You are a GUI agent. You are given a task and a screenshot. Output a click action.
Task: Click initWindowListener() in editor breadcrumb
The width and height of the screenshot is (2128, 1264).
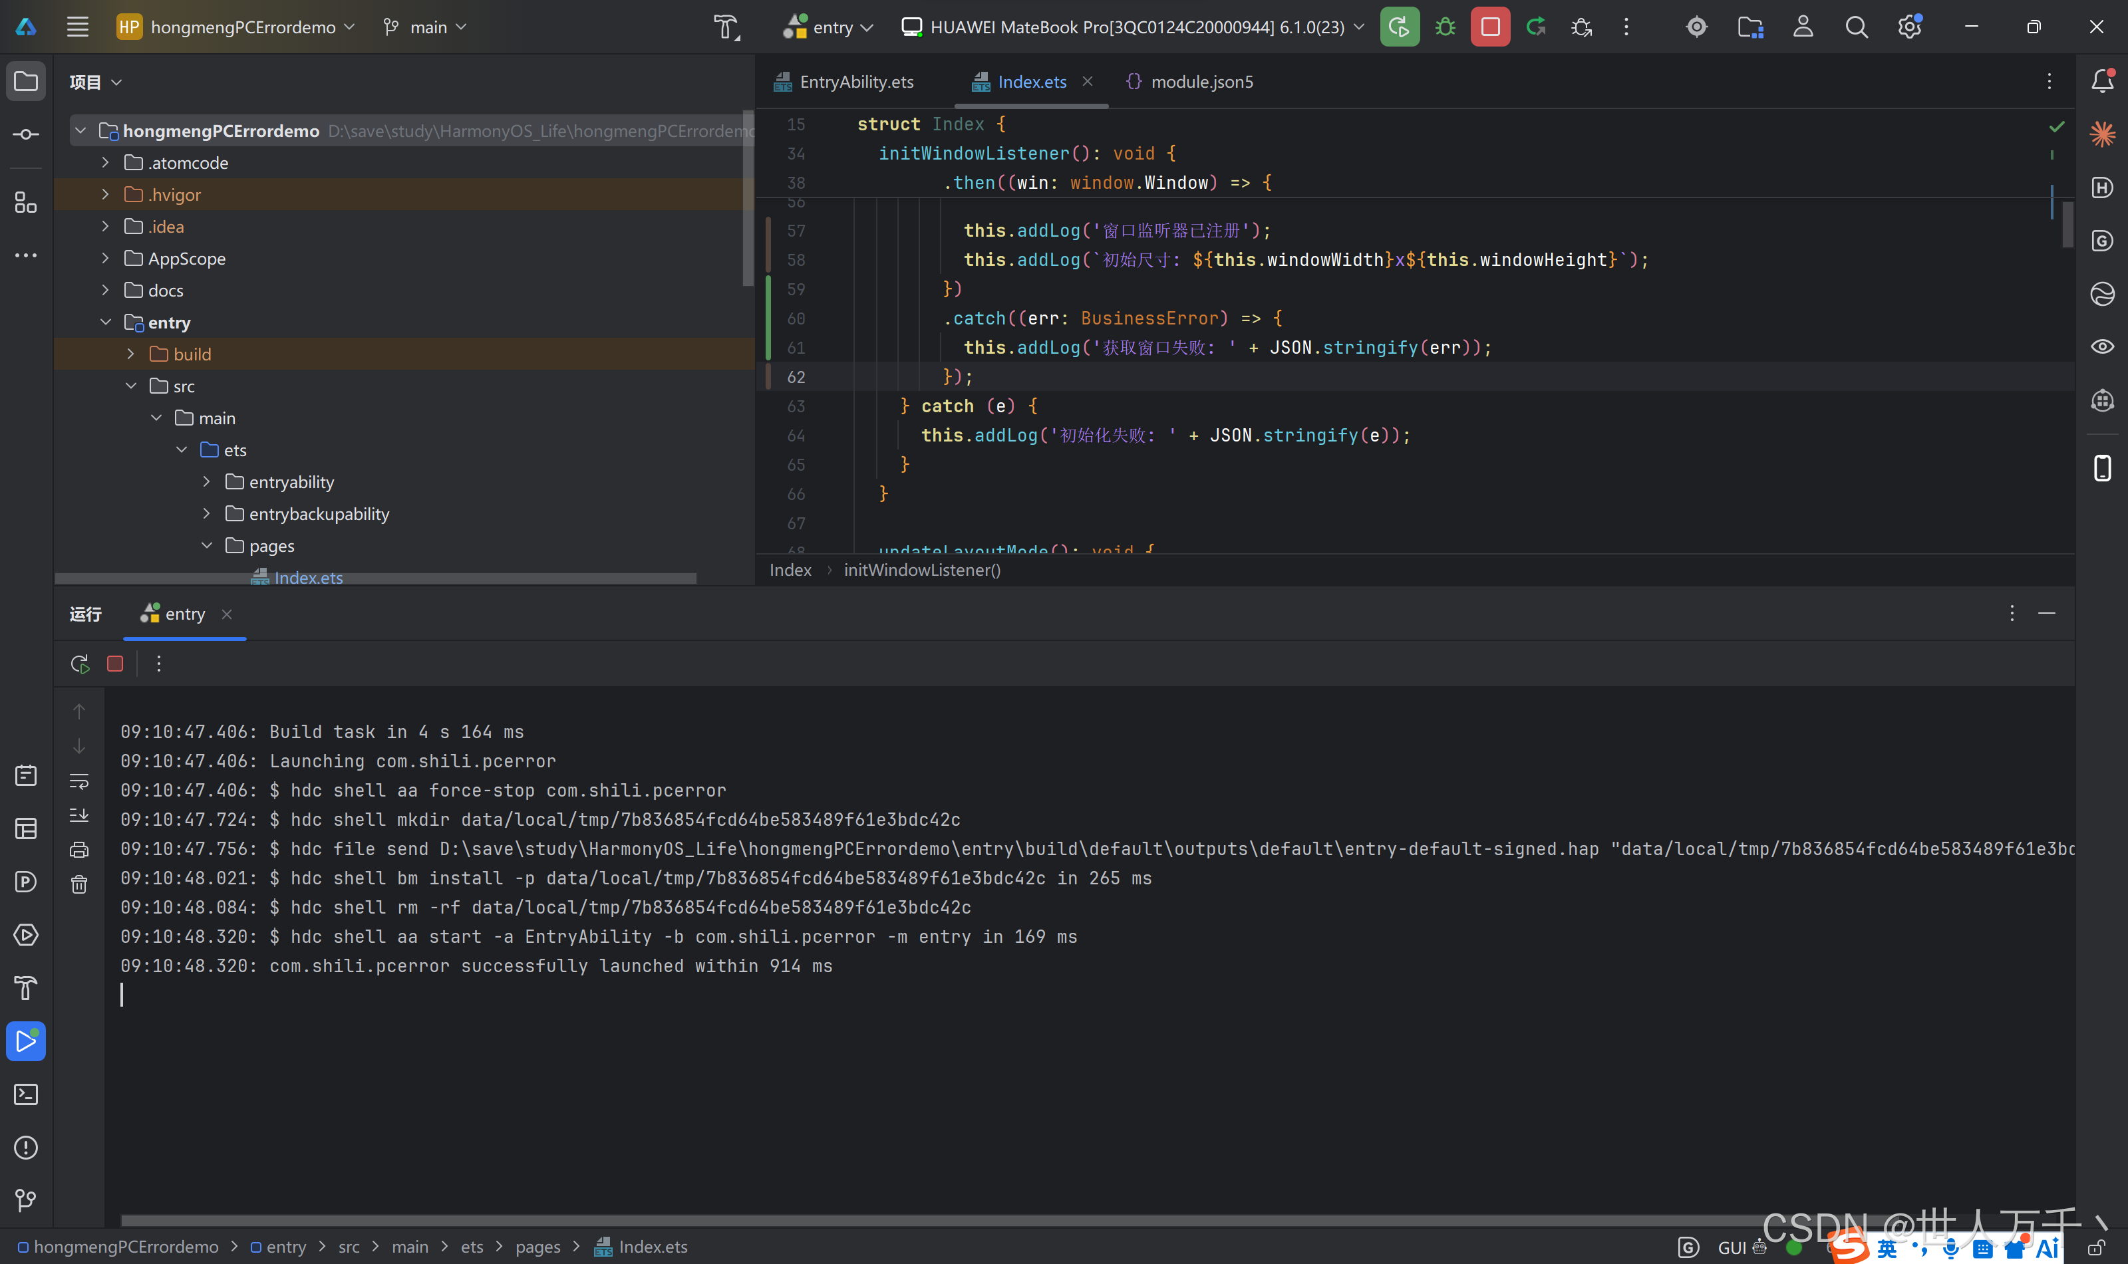923,570
